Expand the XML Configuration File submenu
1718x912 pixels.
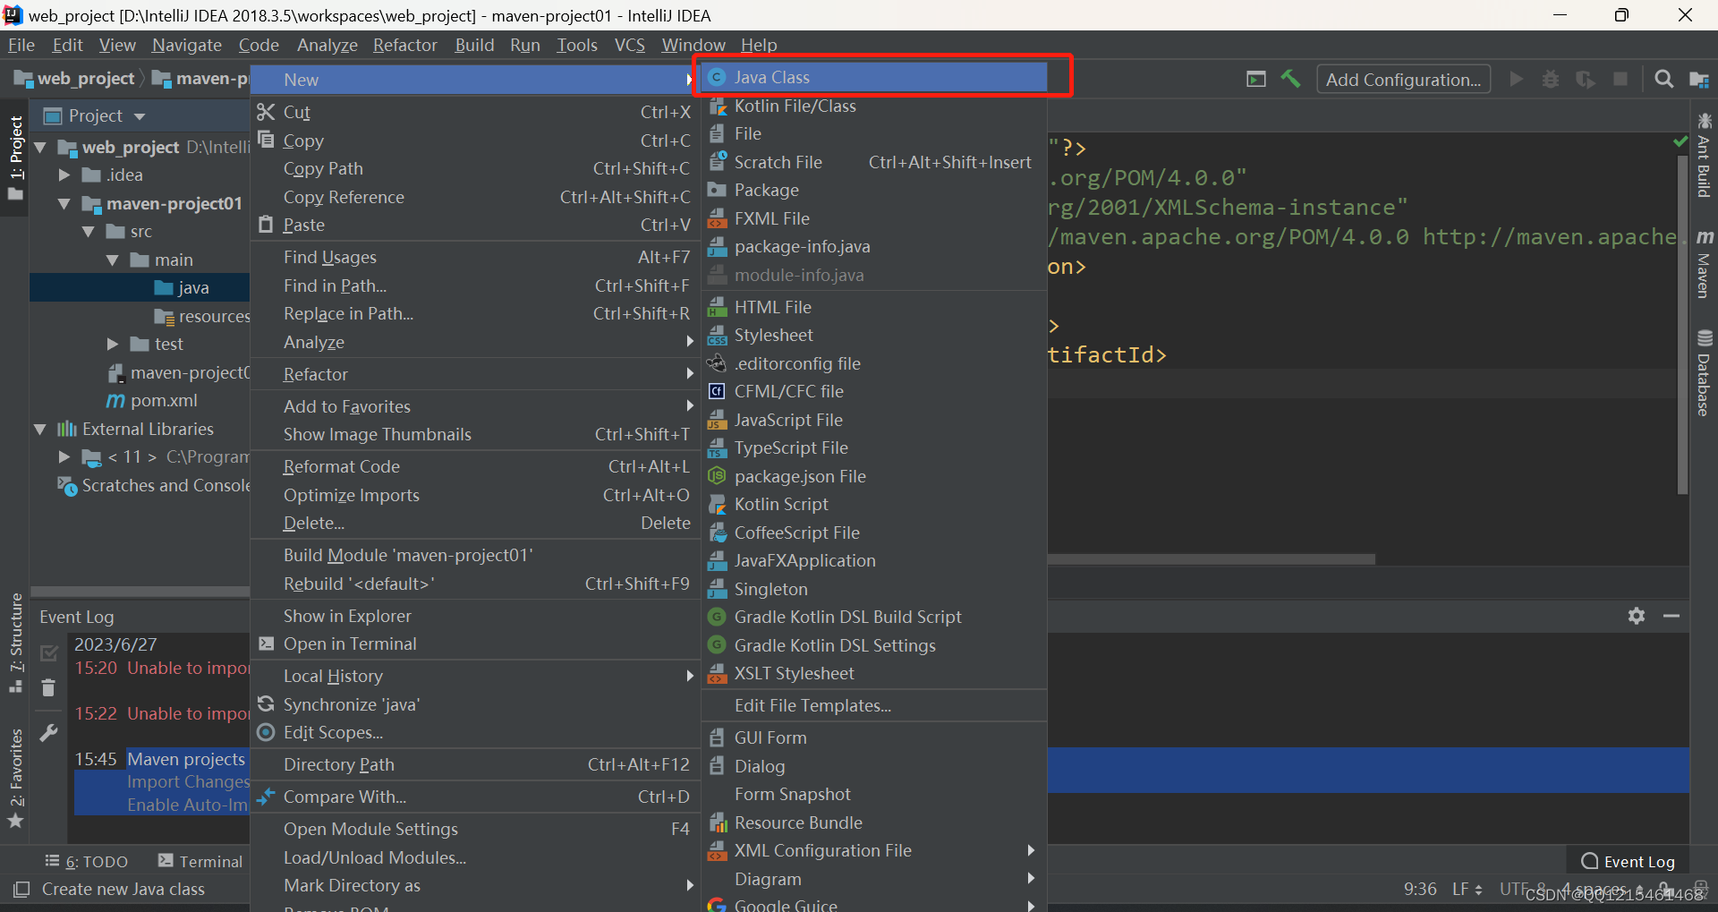click(x=874, y=850)
